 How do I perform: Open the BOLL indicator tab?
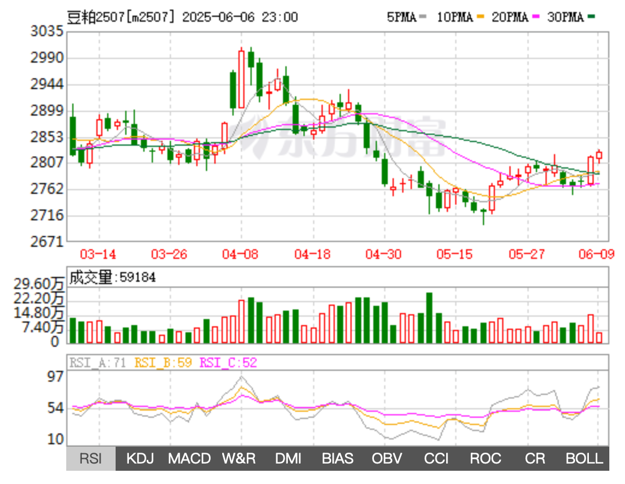pyautogui.click(x=584, y=459)
